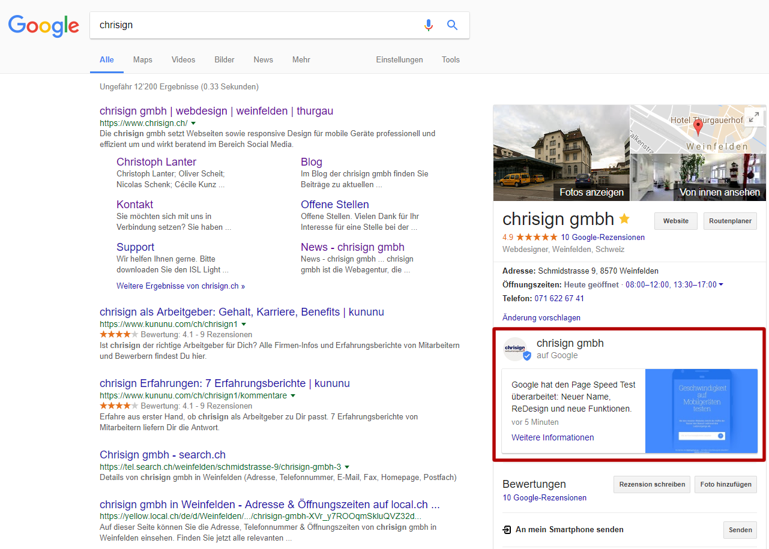The height and width of the screenshot is (549, 769).
Task: Click 10 Google-Rezensionen link beside rating
Action: click(603, 237)
